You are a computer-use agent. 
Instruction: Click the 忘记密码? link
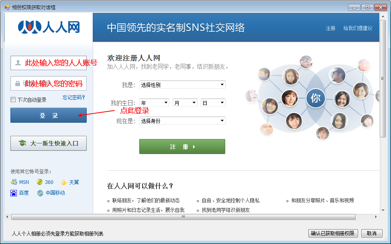pyautogui.click(x=73, y=97)
